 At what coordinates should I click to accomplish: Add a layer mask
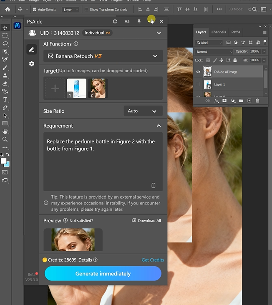224,101
